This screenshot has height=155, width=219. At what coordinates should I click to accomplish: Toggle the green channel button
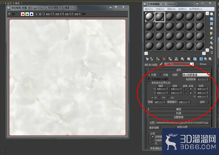point(27,14)
